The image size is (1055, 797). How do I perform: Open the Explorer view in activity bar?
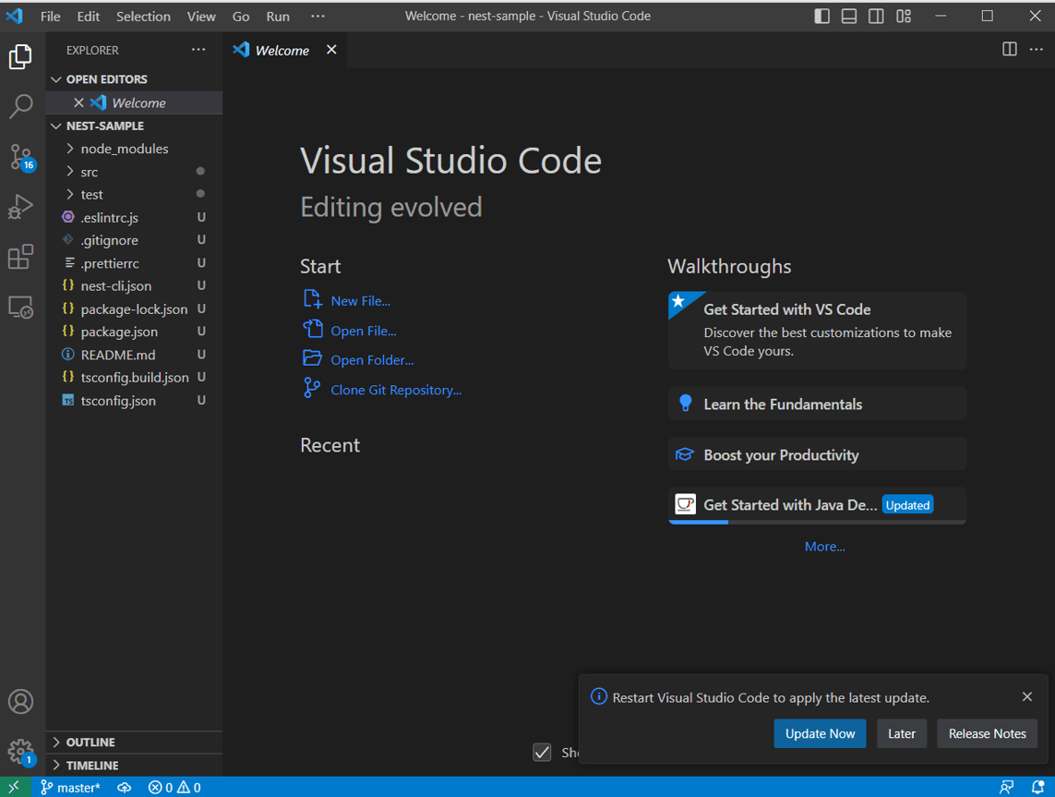tap(21, 56)
